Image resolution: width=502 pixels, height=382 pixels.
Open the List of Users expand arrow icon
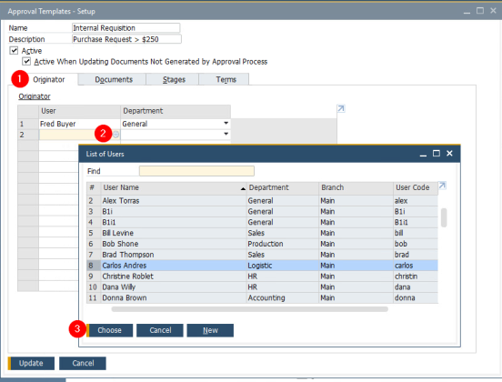tap(442, 186)
